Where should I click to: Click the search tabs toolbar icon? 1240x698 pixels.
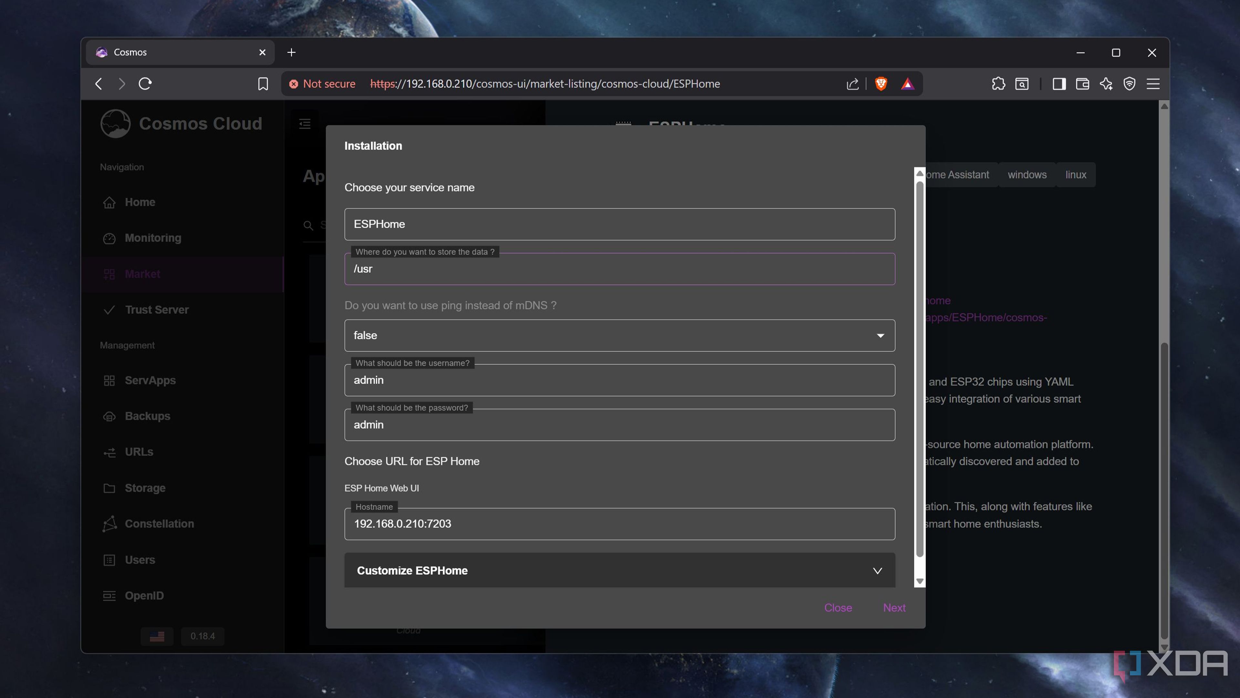[x=1022, y=84]
